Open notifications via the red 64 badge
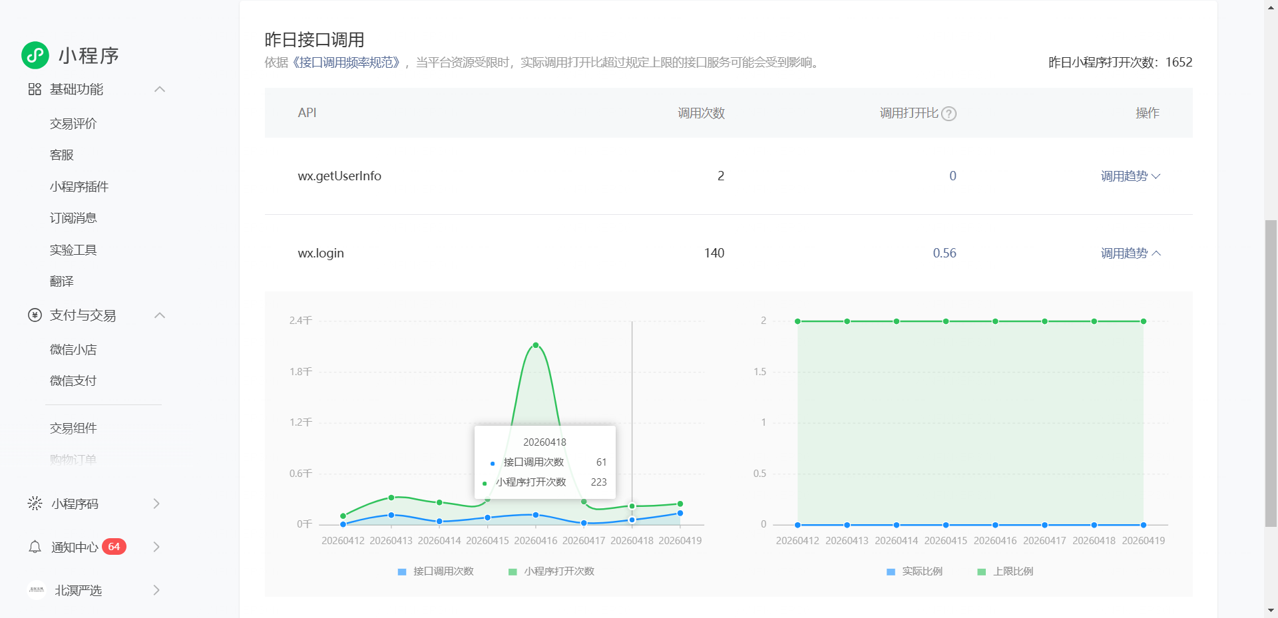The width and height of the screenshot is (1278, 618). [114, 547]
